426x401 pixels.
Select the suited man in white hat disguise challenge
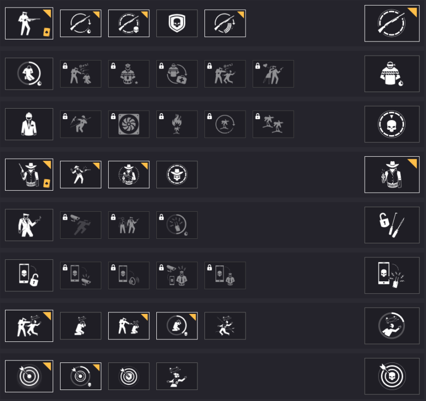29,124
